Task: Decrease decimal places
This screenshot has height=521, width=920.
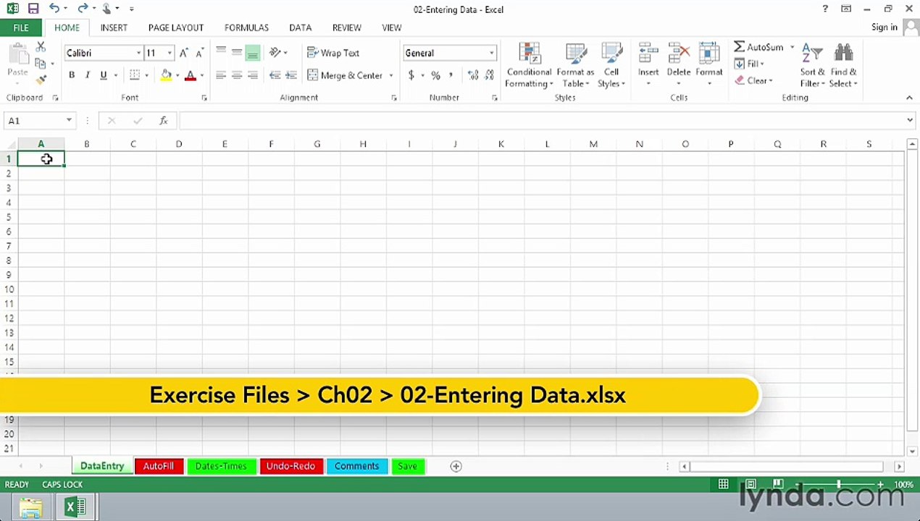Action: pos(489,75)
